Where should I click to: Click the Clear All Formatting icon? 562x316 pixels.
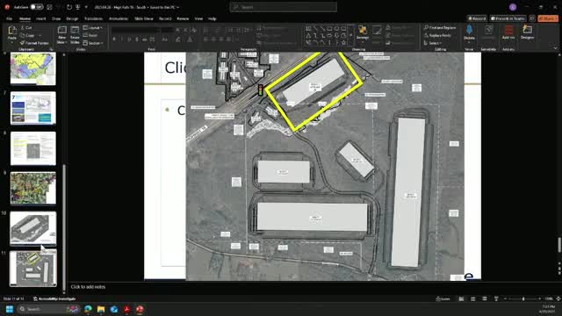point(194,31)
